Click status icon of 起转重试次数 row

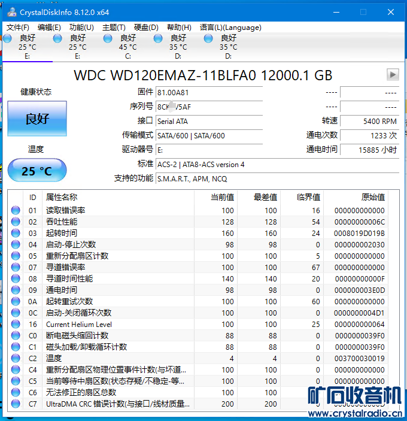(x=16, y=301)
